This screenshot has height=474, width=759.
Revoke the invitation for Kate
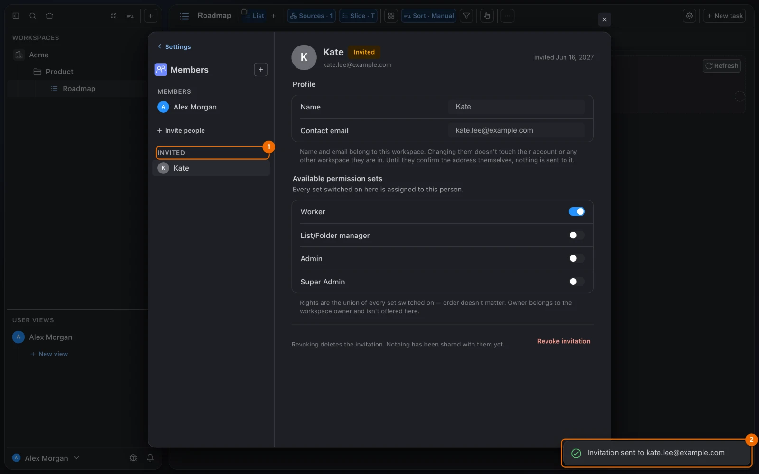pyautogui.click(x=564, y=341)
